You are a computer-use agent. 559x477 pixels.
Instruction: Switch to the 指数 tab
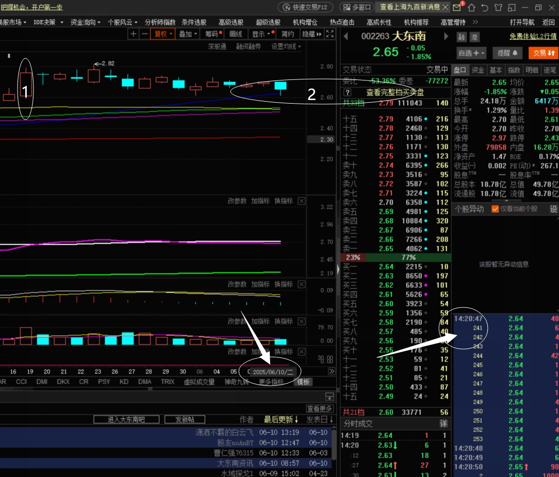514,70
